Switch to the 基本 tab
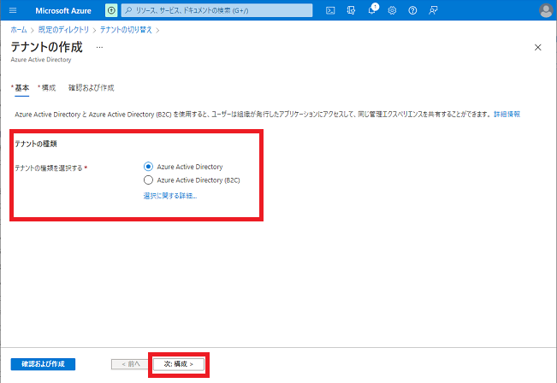The image size is (557, 383). pyautogui.click(x=21, y=88)
